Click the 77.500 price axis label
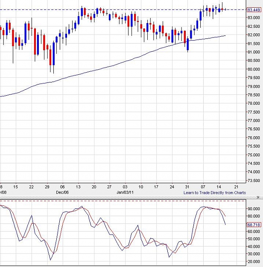 [254, 112]
